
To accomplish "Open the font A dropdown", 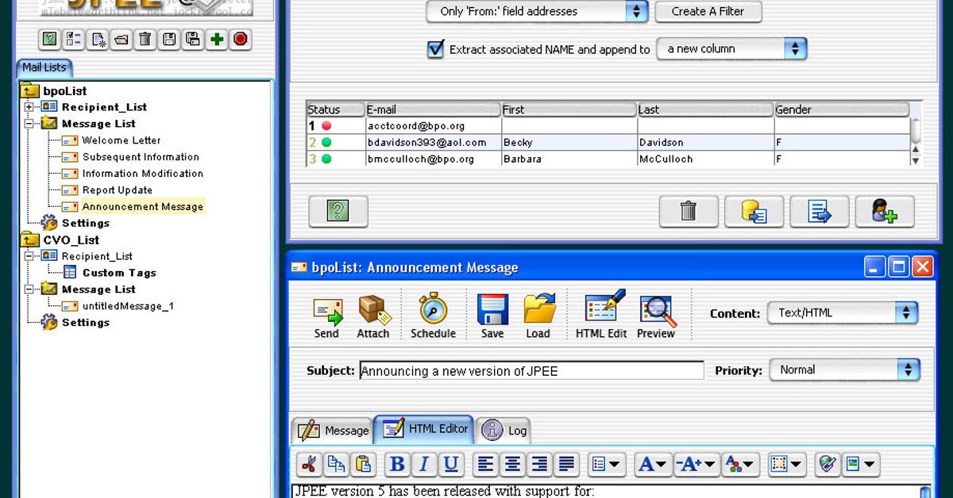I will pos(652,464).
